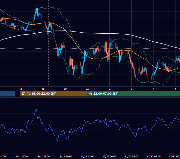The image size is (180, 159).
Task: Click the 22 hour label on price chart
Action: tap(87, 89)
